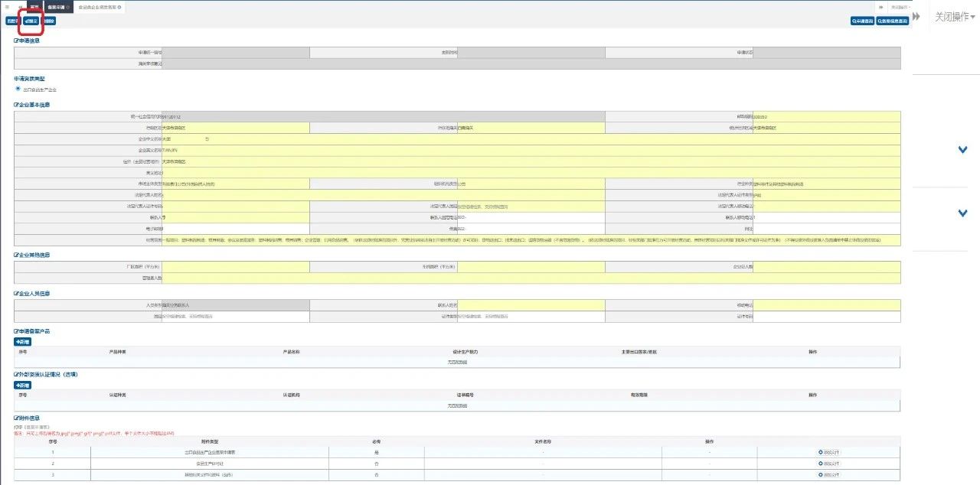This screenshot has width=980, height=485.
Task: Close the 备案申请 tab via its x icon
Action: pyautogui.click(x=68, y=7)
